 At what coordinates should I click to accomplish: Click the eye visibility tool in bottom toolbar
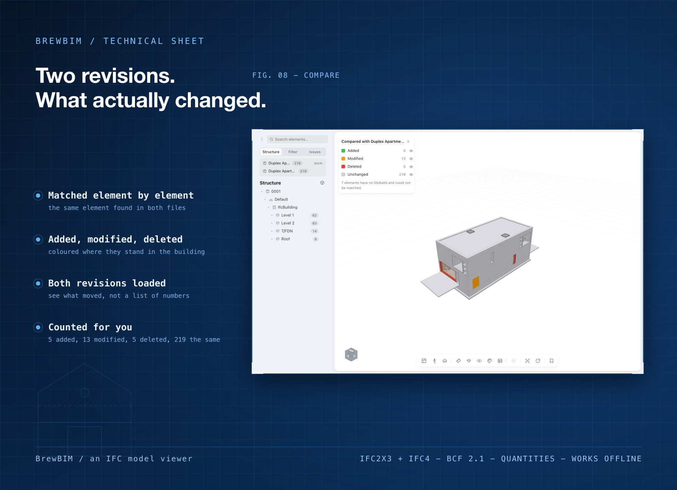click(479, 361)
